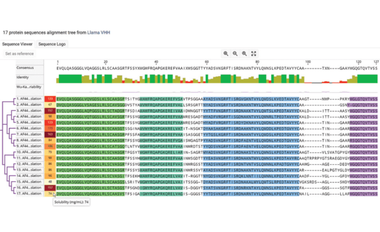Click the solubility cell 74 in row 17
Image resolution: width=380 pixels, height=232 pixels.
(x=50, y=194)
